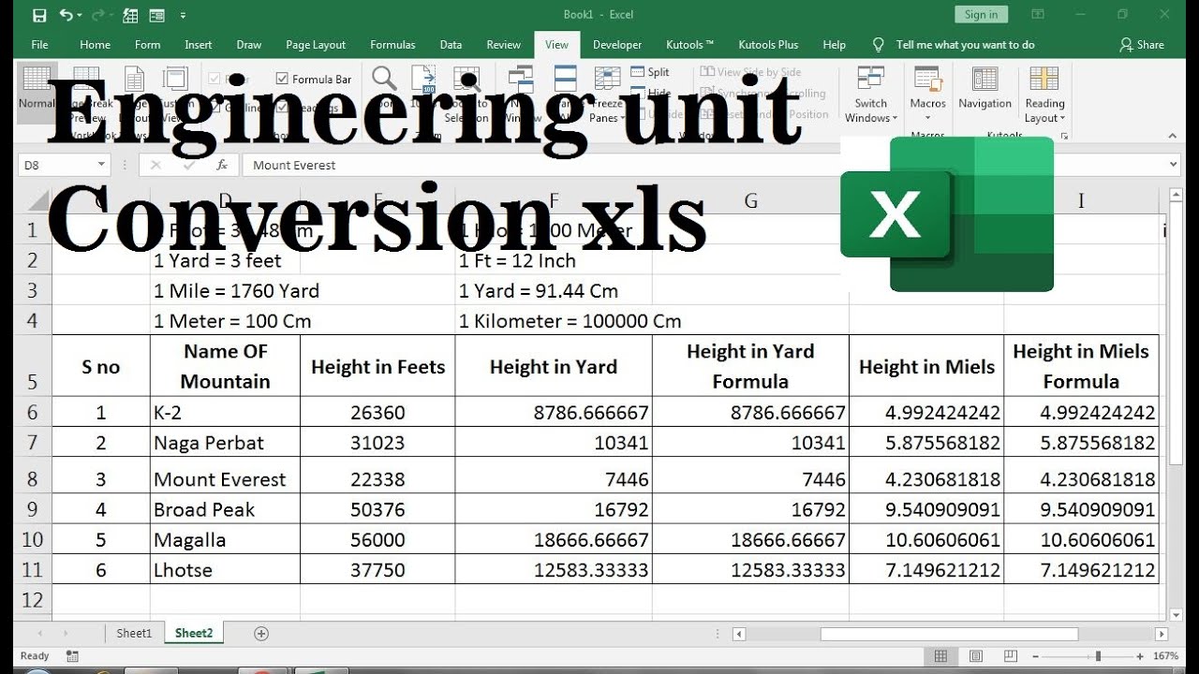1199x674 pixels.
Task: Open the Formulas ribbon tab
Action: pos(392,45)
